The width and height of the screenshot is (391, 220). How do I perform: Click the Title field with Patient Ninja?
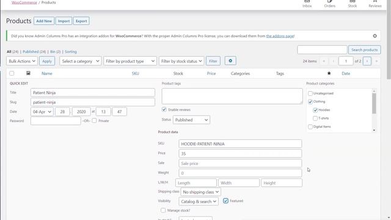pos(92,92)
